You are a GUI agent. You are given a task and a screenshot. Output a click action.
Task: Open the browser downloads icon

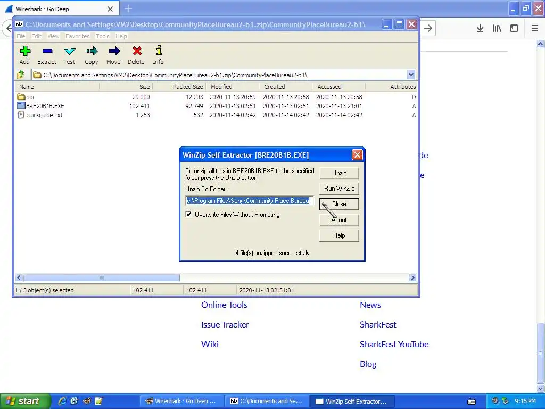coord(480,28)
